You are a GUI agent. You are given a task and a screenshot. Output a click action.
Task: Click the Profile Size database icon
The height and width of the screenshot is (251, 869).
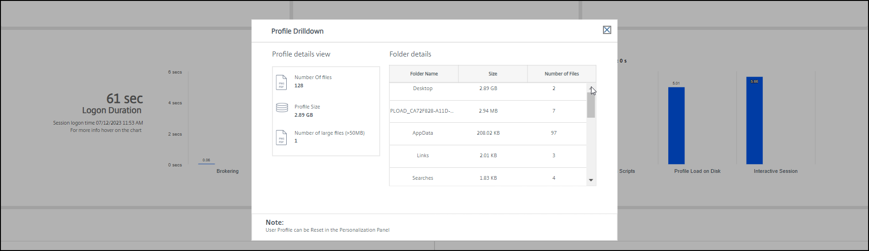click(282, 108)
